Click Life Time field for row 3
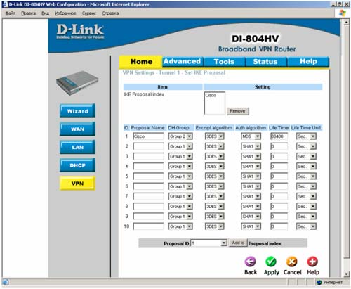The width and height of the screenshot is (351, 289). (279, 156)
